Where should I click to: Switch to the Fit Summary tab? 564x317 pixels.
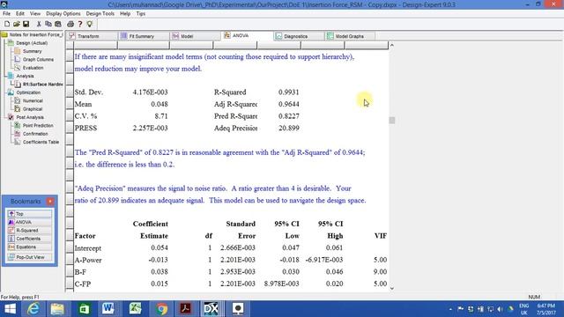tap(145, 36)
